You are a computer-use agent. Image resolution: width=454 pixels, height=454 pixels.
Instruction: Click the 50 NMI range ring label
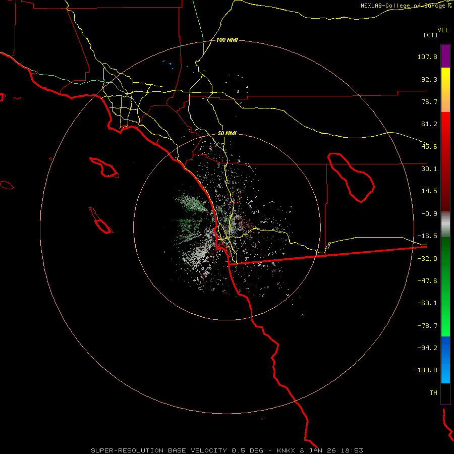tap(227, 134)
